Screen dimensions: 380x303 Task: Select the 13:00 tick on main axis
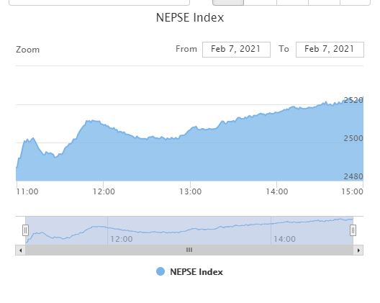(190, 191)
